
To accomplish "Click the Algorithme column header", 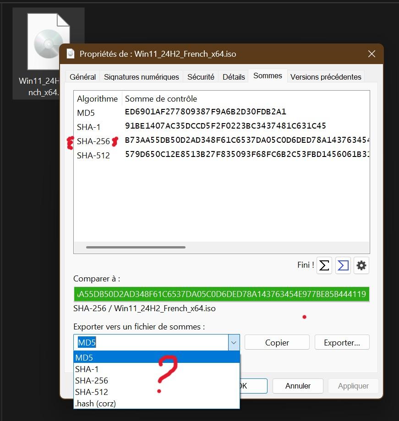I will [x=97, y=98].
